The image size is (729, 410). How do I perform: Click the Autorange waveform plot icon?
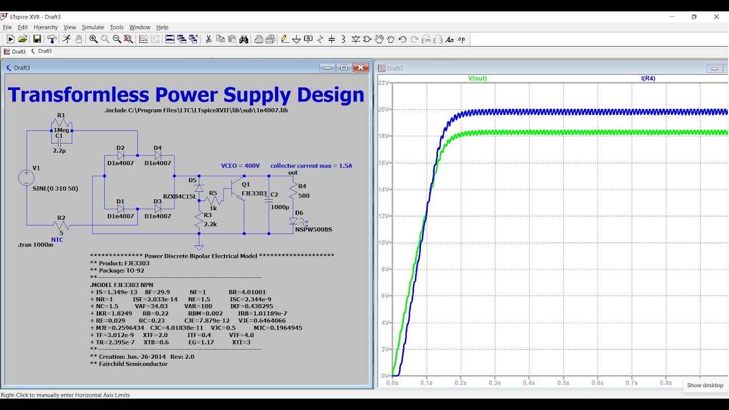(x=144, y=39)
